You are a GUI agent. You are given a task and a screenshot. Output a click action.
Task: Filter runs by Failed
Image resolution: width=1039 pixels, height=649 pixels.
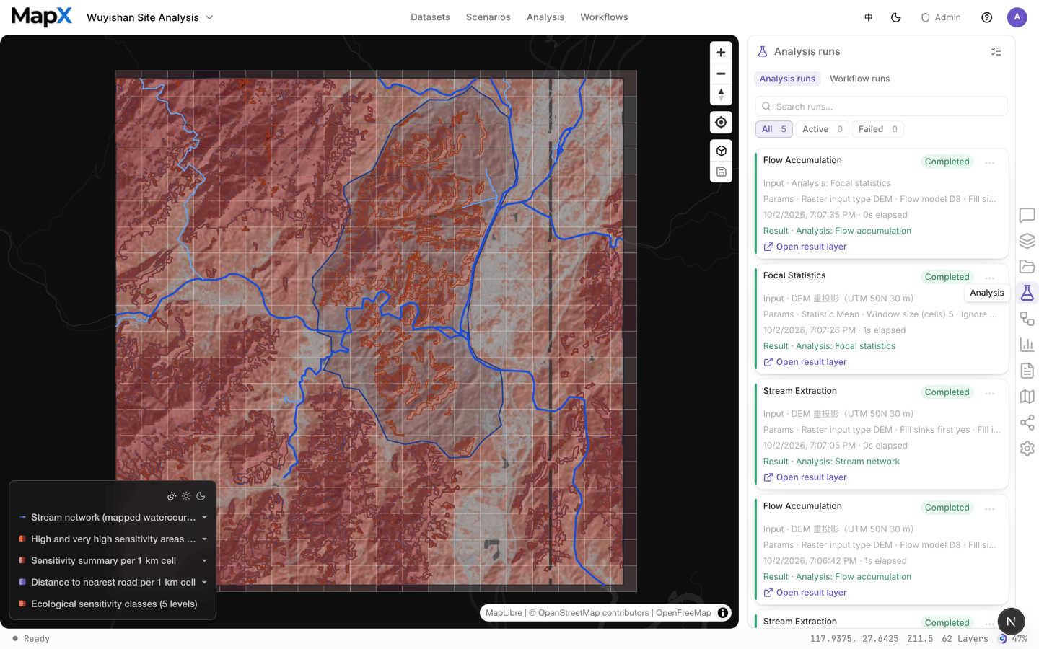(877, 129)
